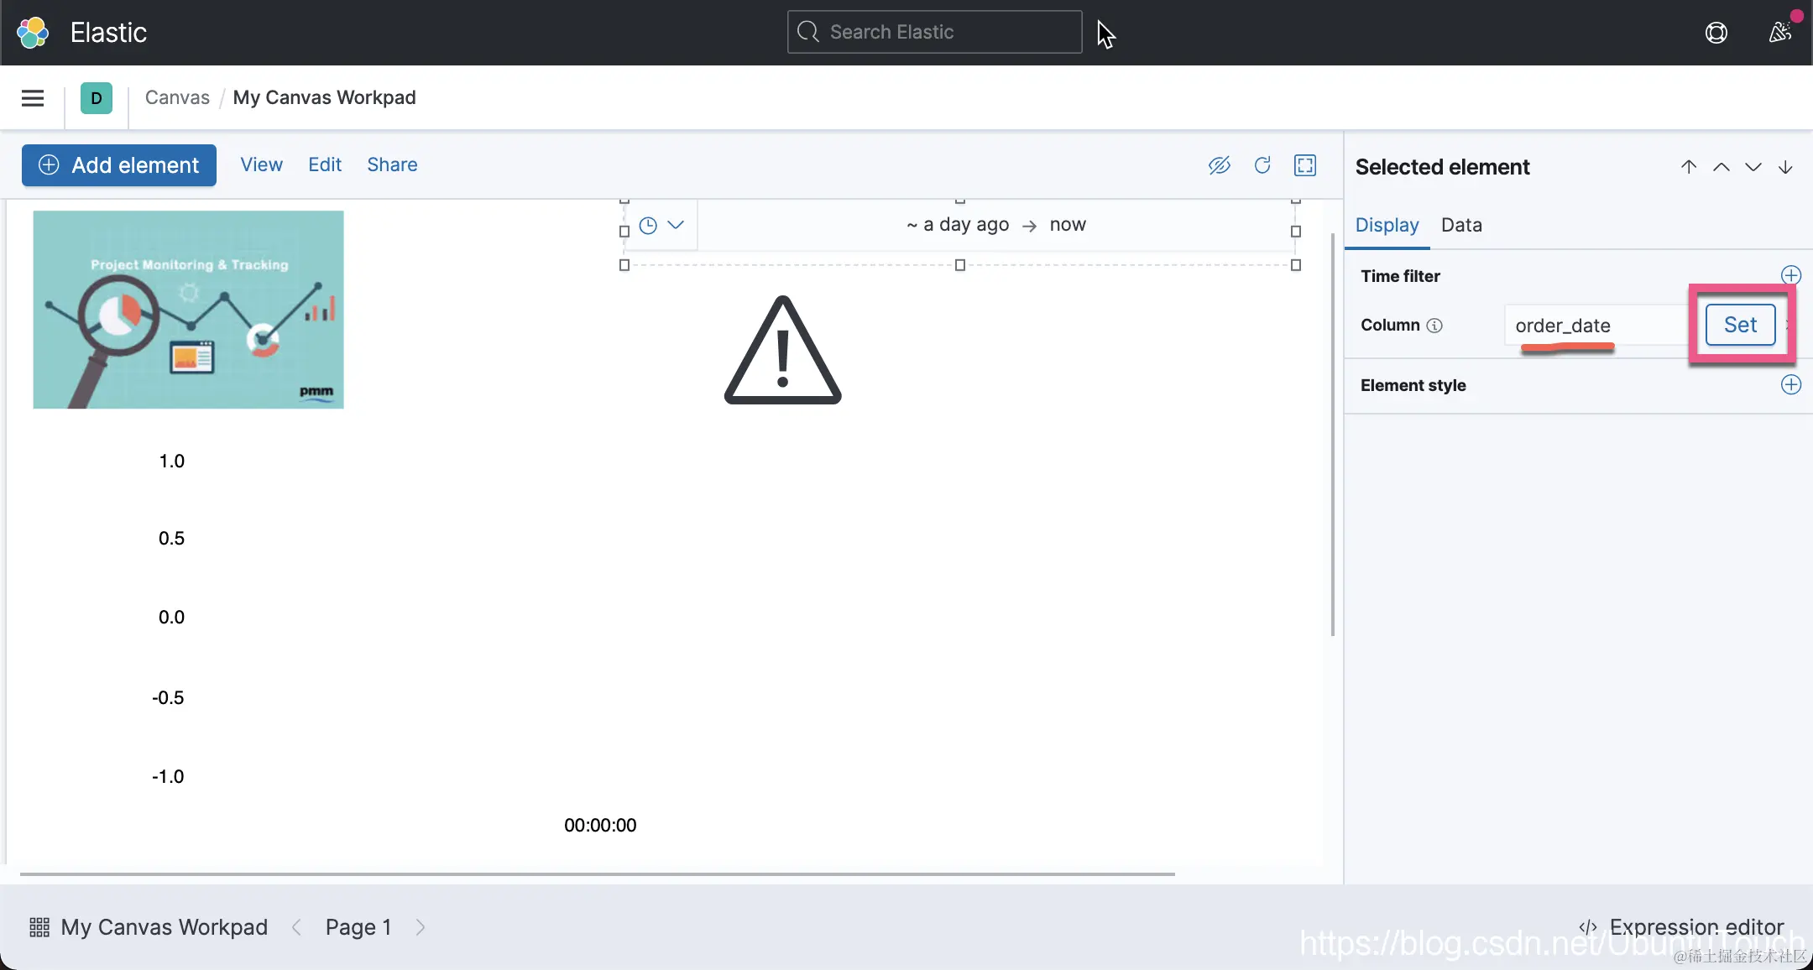Go to next page arrow
Viewport: 1813px width, 970px height.
(421, 927)
